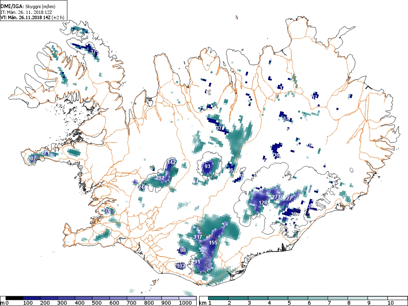
Task: Click the visibility value 276 on the map
Action: [x=107, y=210]
